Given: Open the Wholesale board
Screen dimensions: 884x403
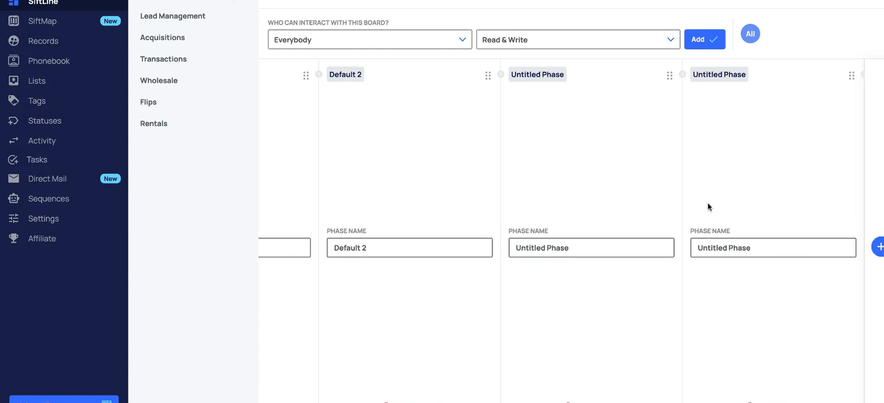Looking at the screenshot, I should pyautogui.click(x=159, y=81).
